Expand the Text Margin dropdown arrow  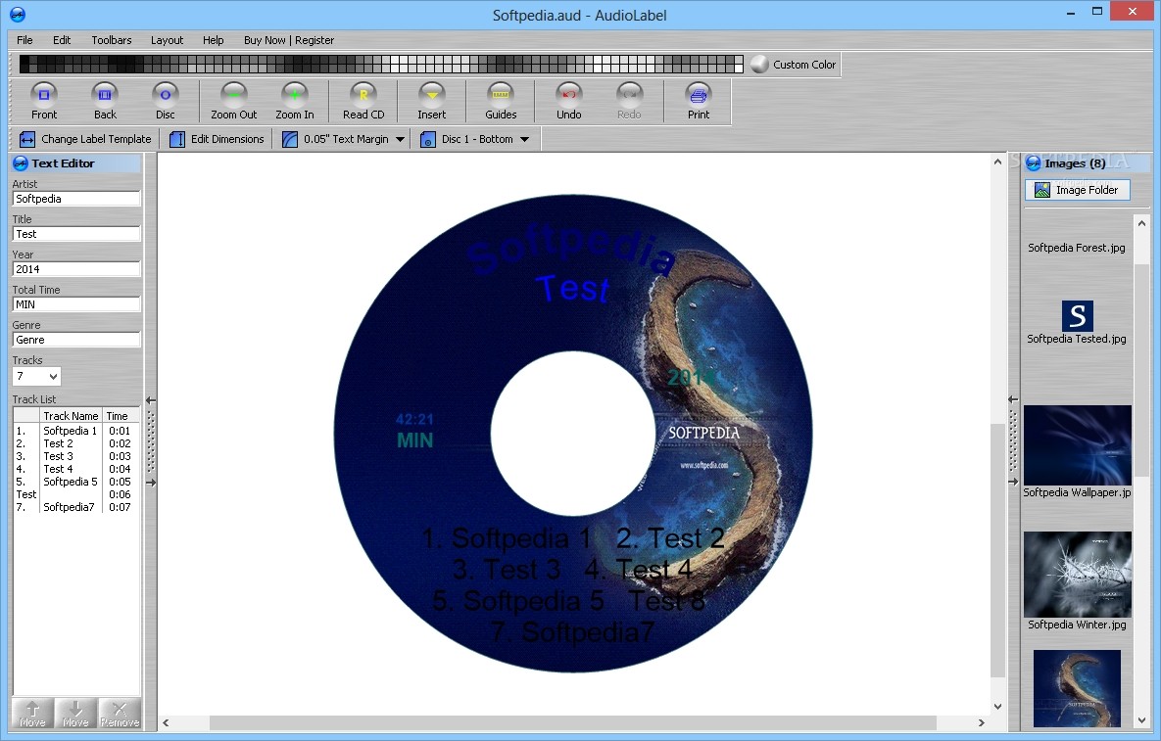[400, 139]
